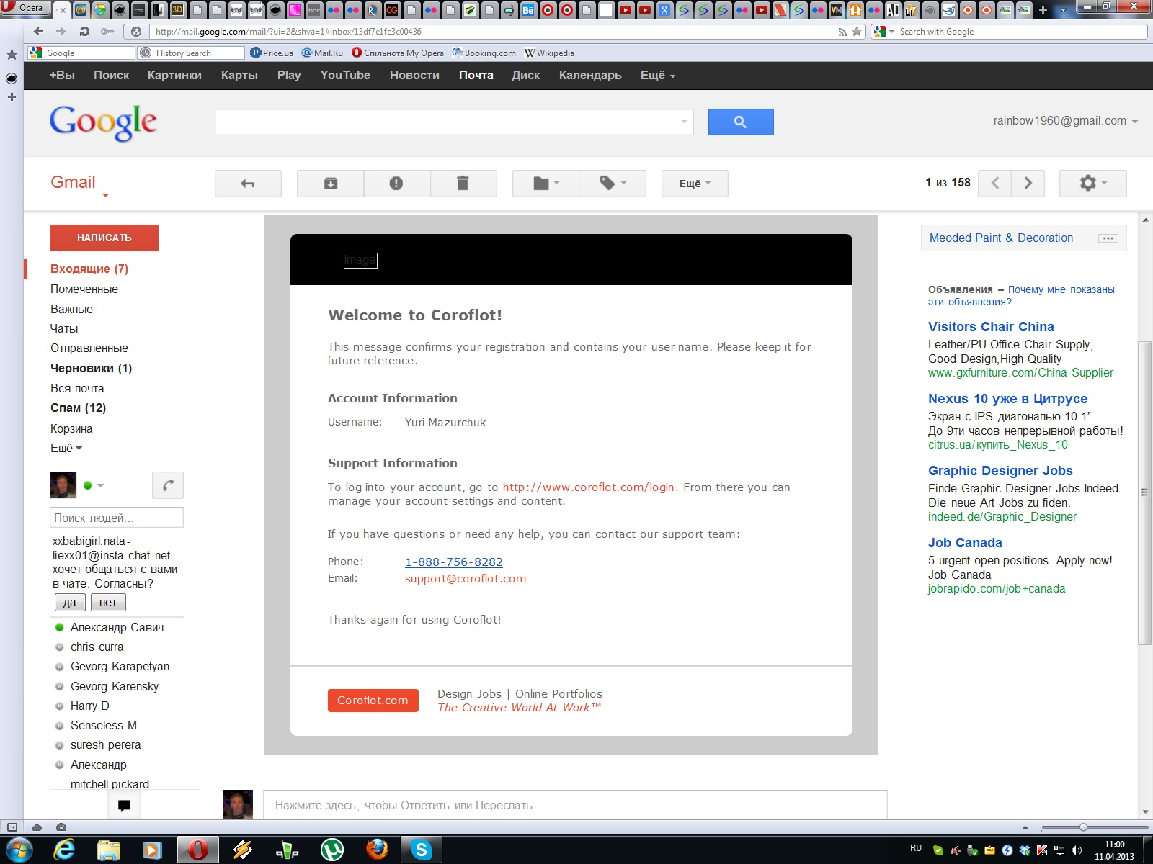Add a new Opera tab
The width and height of the screenshot is (1153, 864).
tap(1043, 10)
